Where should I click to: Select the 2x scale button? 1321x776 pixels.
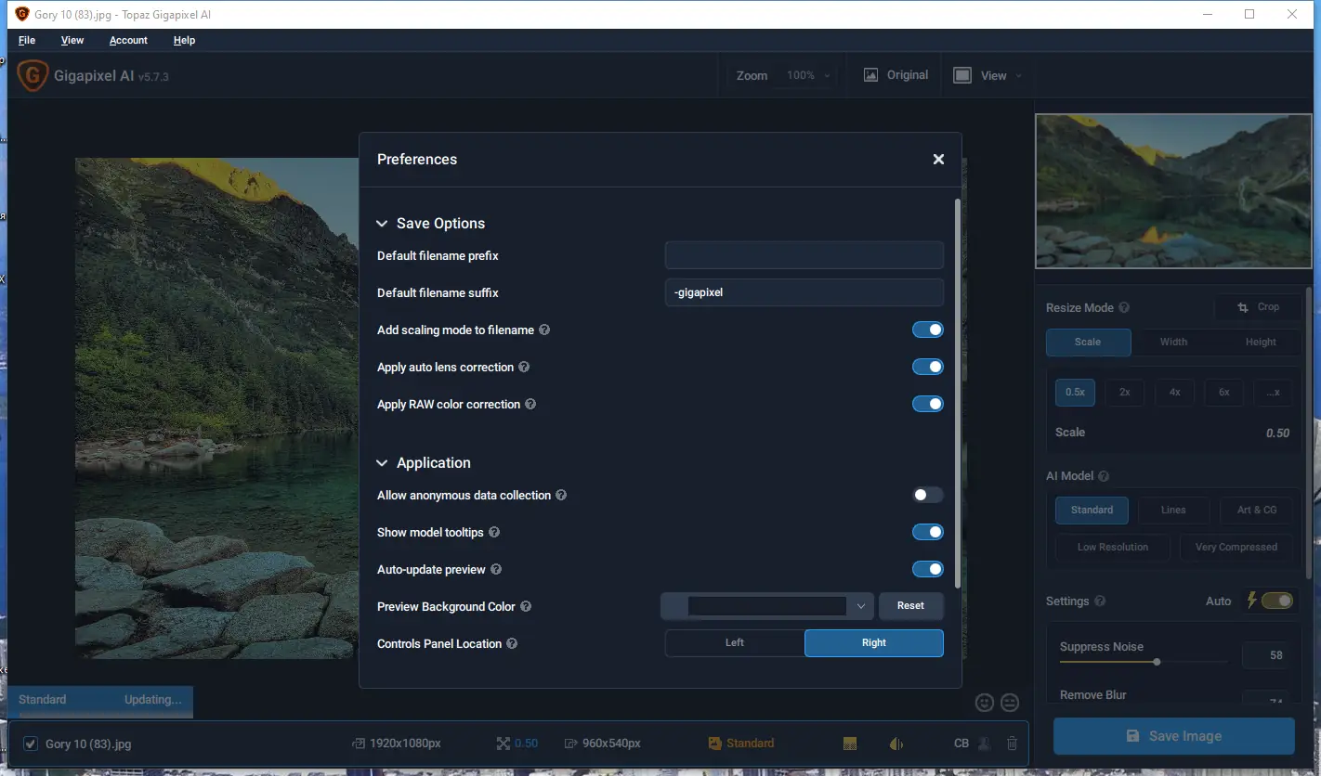(1124, 393)
